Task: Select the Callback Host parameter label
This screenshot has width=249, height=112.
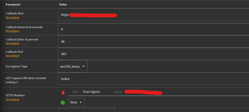Action: [x=15, y=13]
